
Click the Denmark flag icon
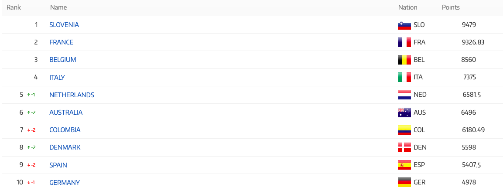[x=404, y=147]
